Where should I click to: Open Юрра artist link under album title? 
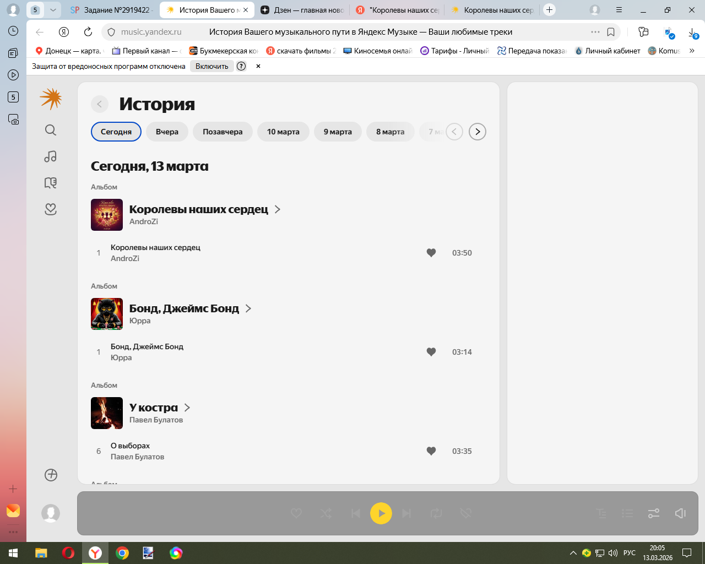pos(140,321)
